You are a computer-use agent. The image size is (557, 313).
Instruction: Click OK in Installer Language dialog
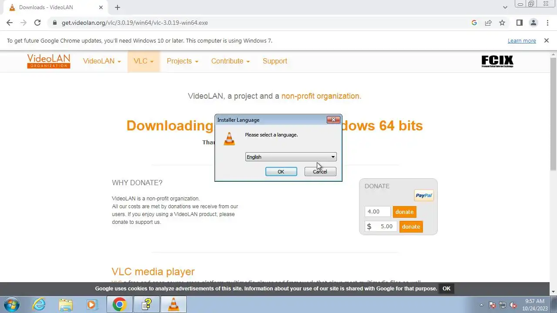click(281, 172)
